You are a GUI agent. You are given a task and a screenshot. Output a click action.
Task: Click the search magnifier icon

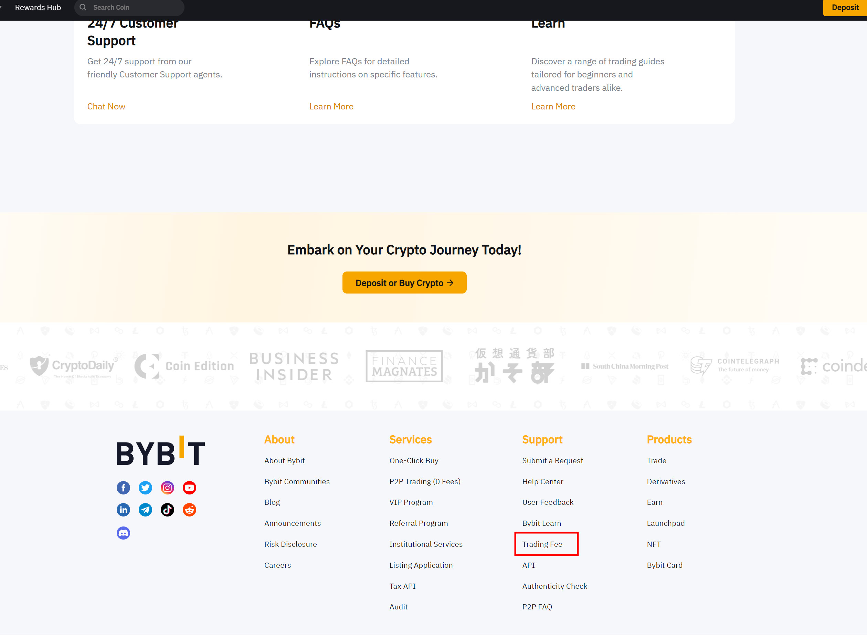point(83,7)
